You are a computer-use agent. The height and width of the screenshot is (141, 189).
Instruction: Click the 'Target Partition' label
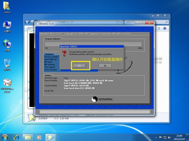(x=51, y=86)
